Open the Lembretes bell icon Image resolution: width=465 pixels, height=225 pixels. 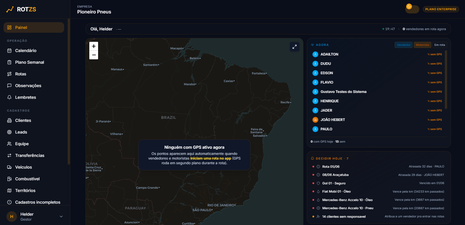pyautogui.click(x=9, y=97)
